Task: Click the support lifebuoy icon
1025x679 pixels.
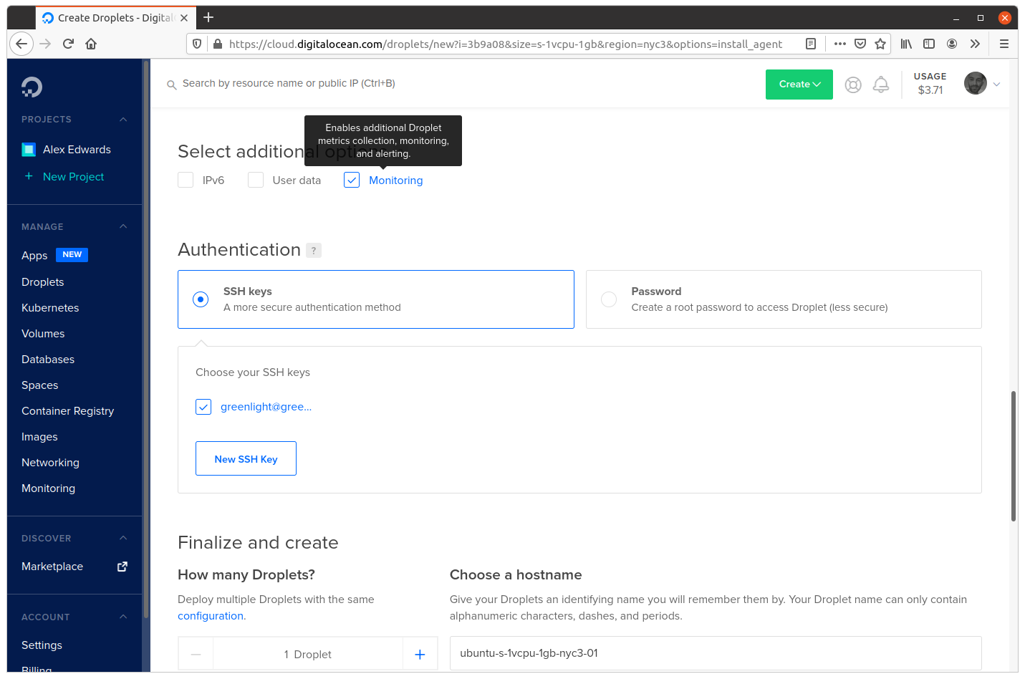Action: coord(852,85)
